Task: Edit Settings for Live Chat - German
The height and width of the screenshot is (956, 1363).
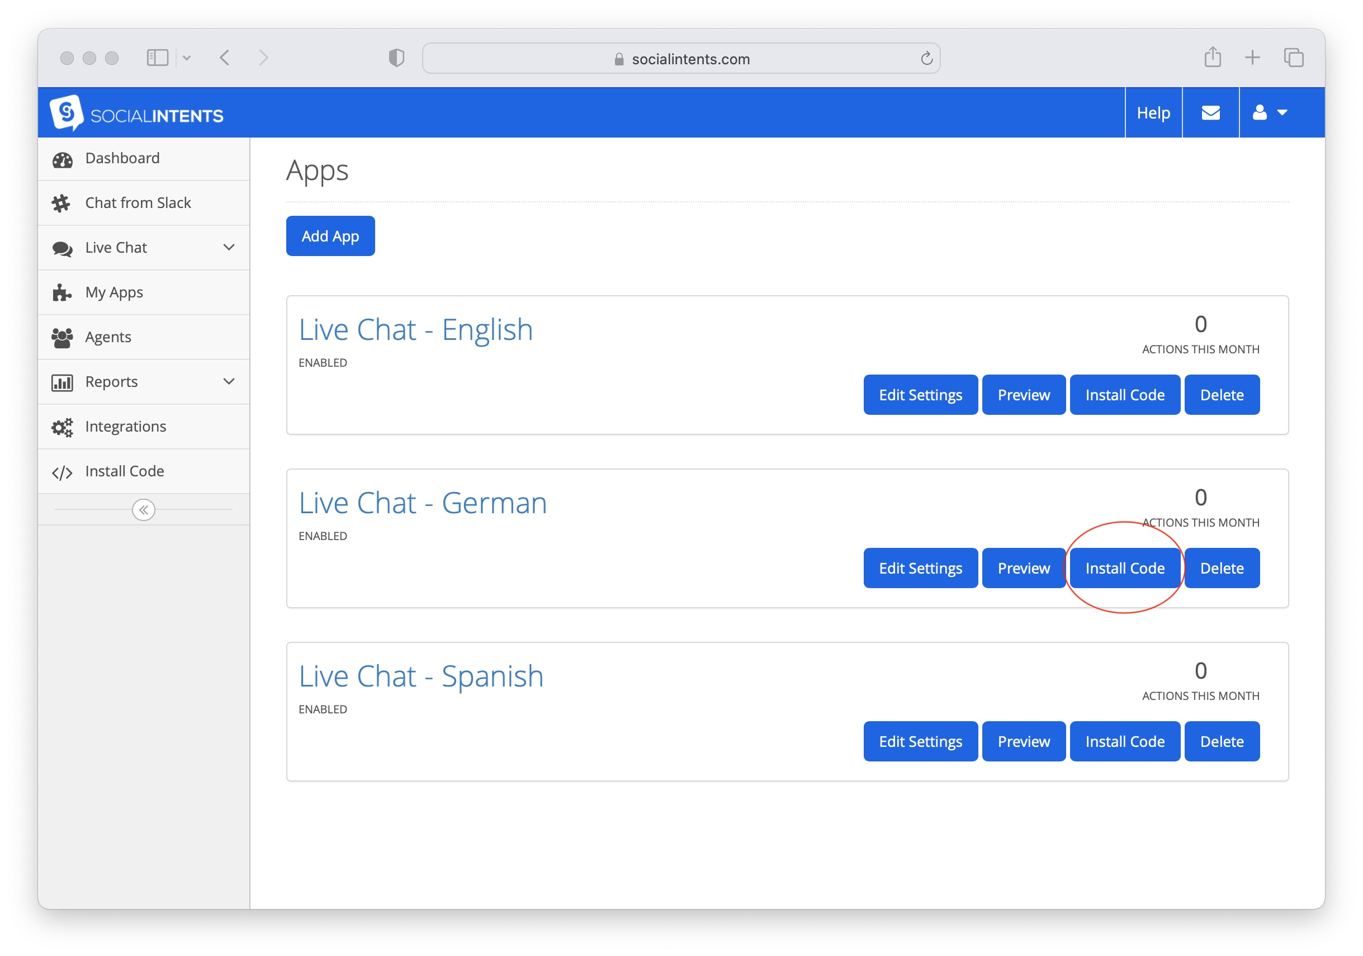Action: point(920,568)
